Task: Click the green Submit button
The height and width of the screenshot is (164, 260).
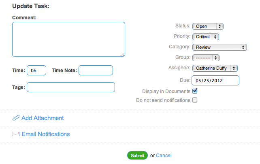Action: pos(137,156)
